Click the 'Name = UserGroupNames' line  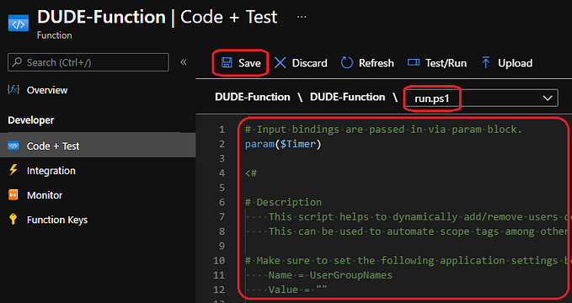pyautogui.click(x=330, y=275)
